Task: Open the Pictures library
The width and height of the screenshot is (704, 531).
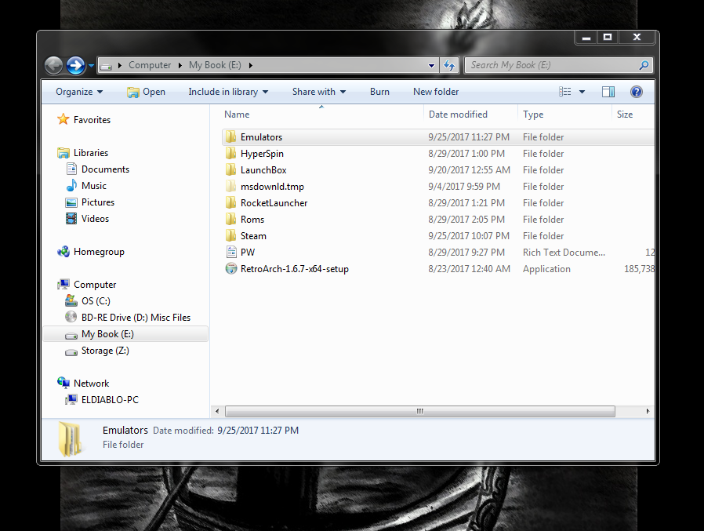Action: click(x=98, y=202)
